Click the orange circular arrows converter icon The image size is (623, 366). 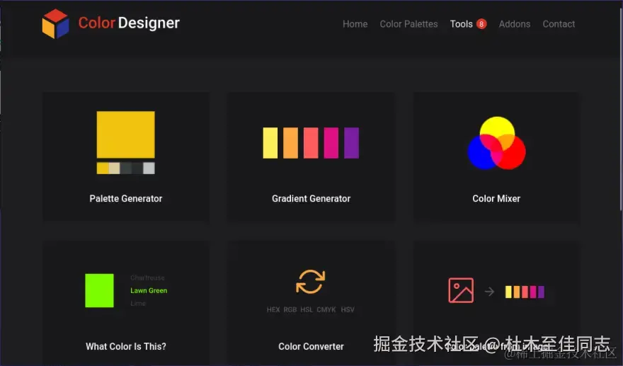click(x=310, y=282)
